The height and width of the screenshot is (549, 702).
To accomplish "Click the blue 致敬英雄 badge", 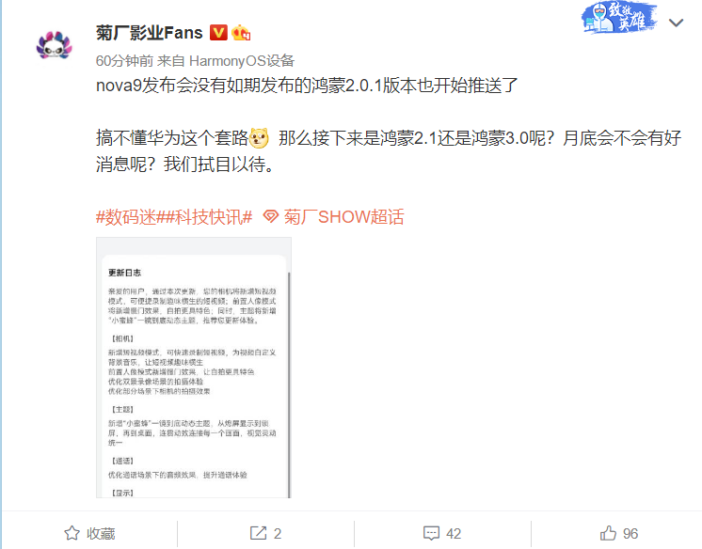I will pyautogui.click(x=619, y=18).
